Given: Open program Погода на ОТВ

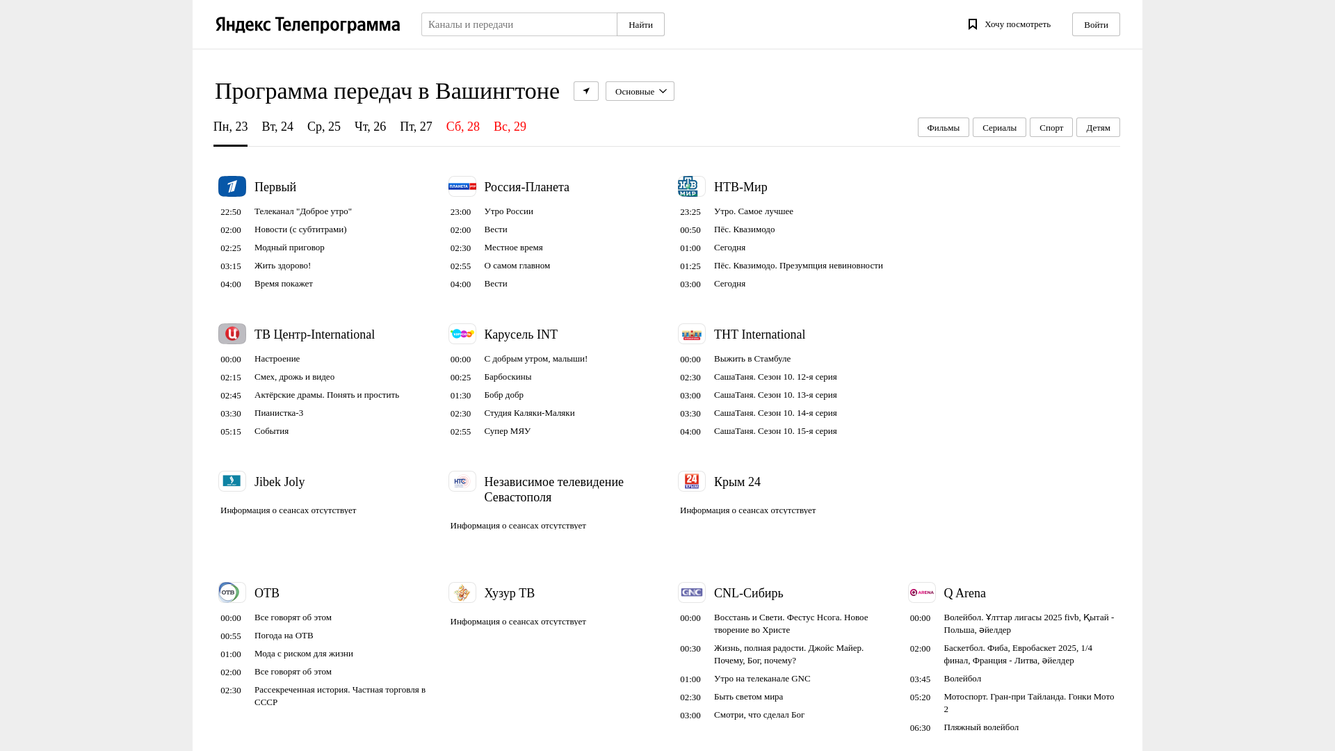Looking at the screenshot, I should pyautogui.click(x=284, y=636).
